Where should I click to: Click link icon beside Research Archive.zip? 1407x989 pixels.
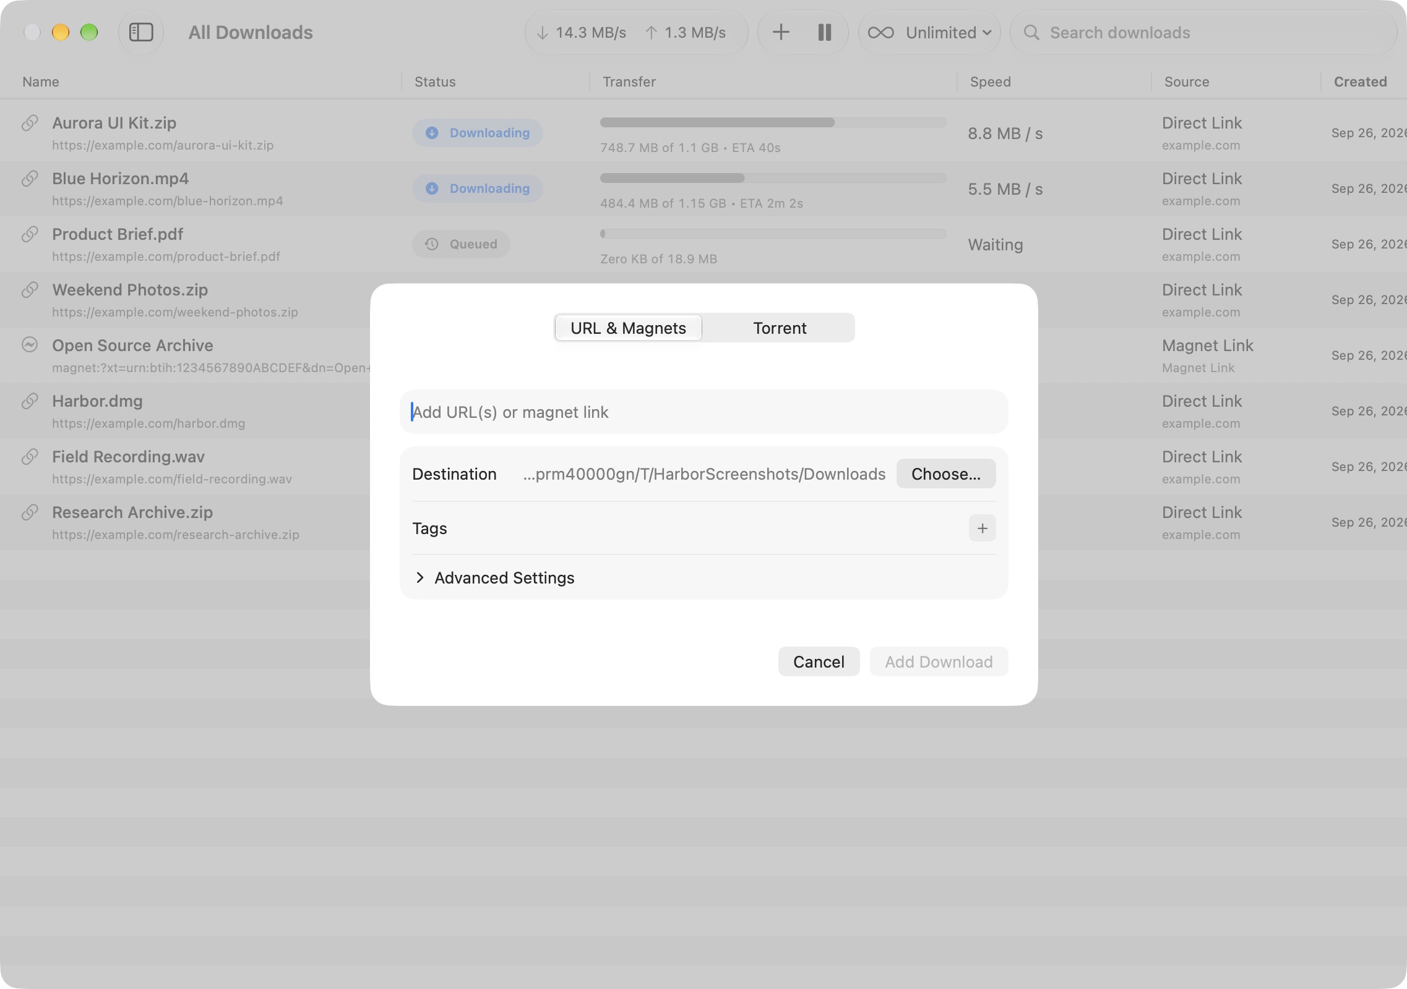(30, 512)
